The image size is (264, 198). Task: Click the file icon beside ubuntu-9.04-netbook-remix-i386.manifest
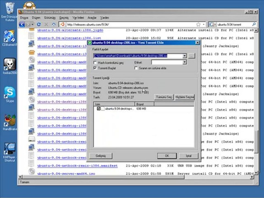pos(31,163)
